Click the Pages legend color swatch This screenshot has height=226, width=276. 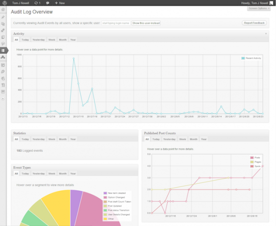252,162
